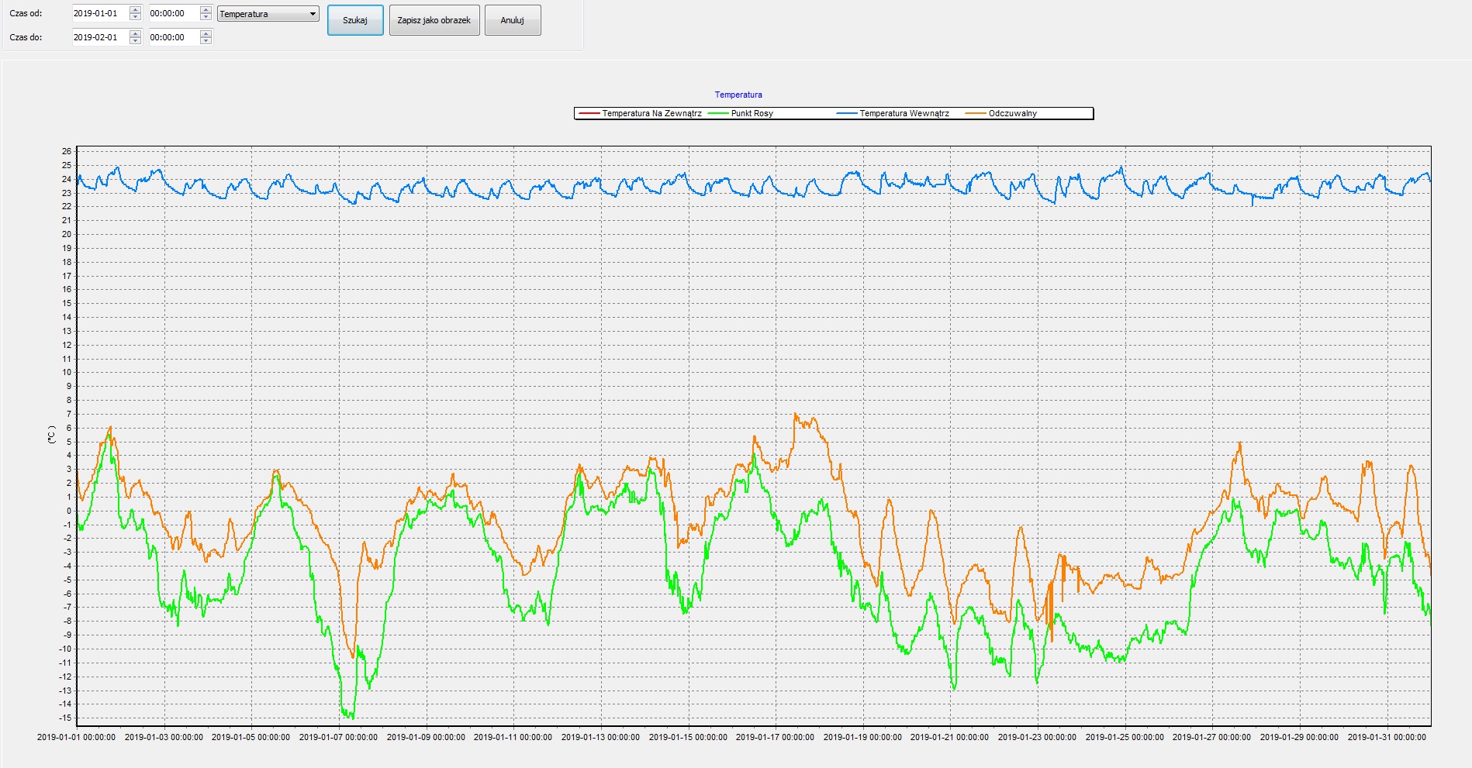
Task: Decrease the Czas do date with down arrow
Action: click(x=136, y=41)
